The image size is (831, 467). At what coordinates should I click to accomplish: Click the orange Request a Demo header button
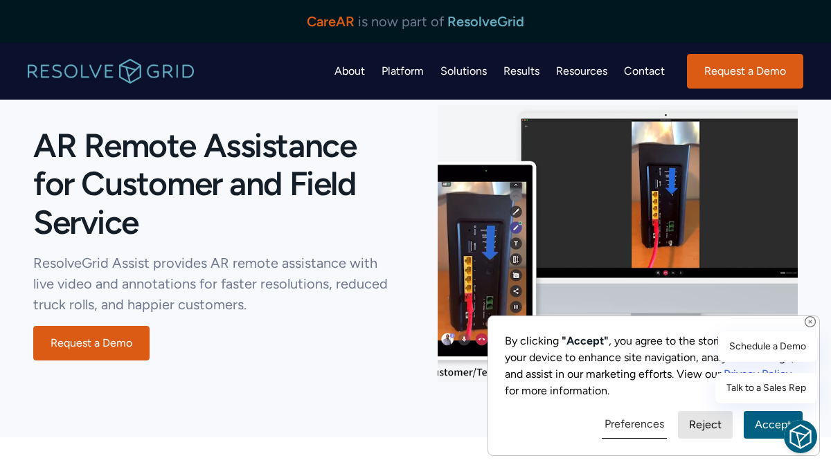pos(745,71)
